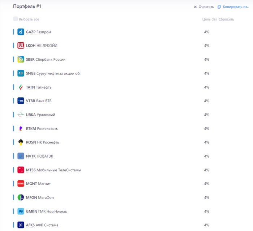Click the Tatneft logo icon
The image size is (253, 231).
point(21,87)
